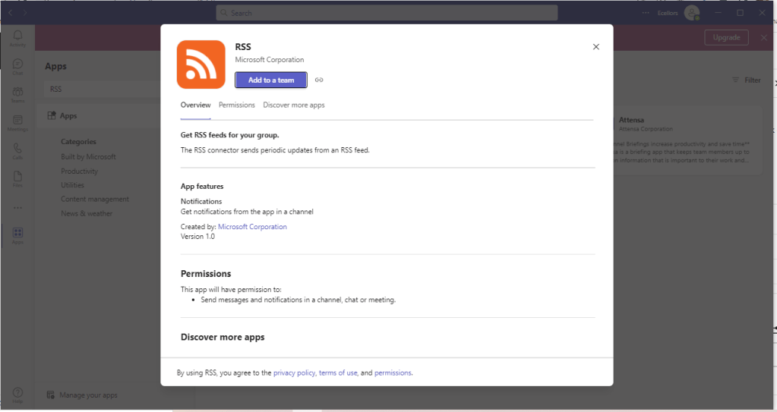This screenshot has width=777, height=412.
Task: Click the Add to a team button
Action: point(270,80)
